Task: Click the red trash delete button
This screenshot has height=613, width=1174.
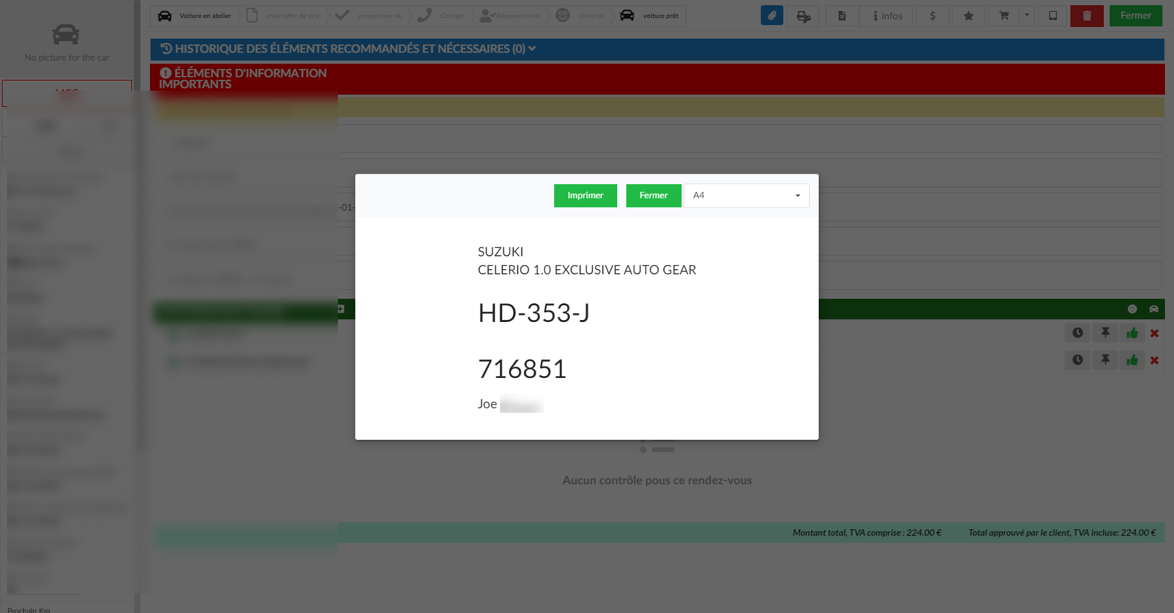Action: click(1086, 16)
